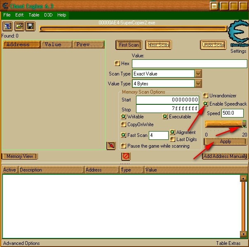Check the CopyOnWrite option
Image resolution: width=249 pixels, height=247 pixels.
[123, 125]
